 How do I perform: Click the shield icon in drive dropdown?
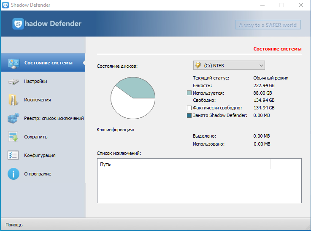coord(198,65)
